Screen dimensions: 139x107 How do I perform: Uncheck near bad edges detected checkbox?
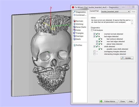[x=97, y=42]
